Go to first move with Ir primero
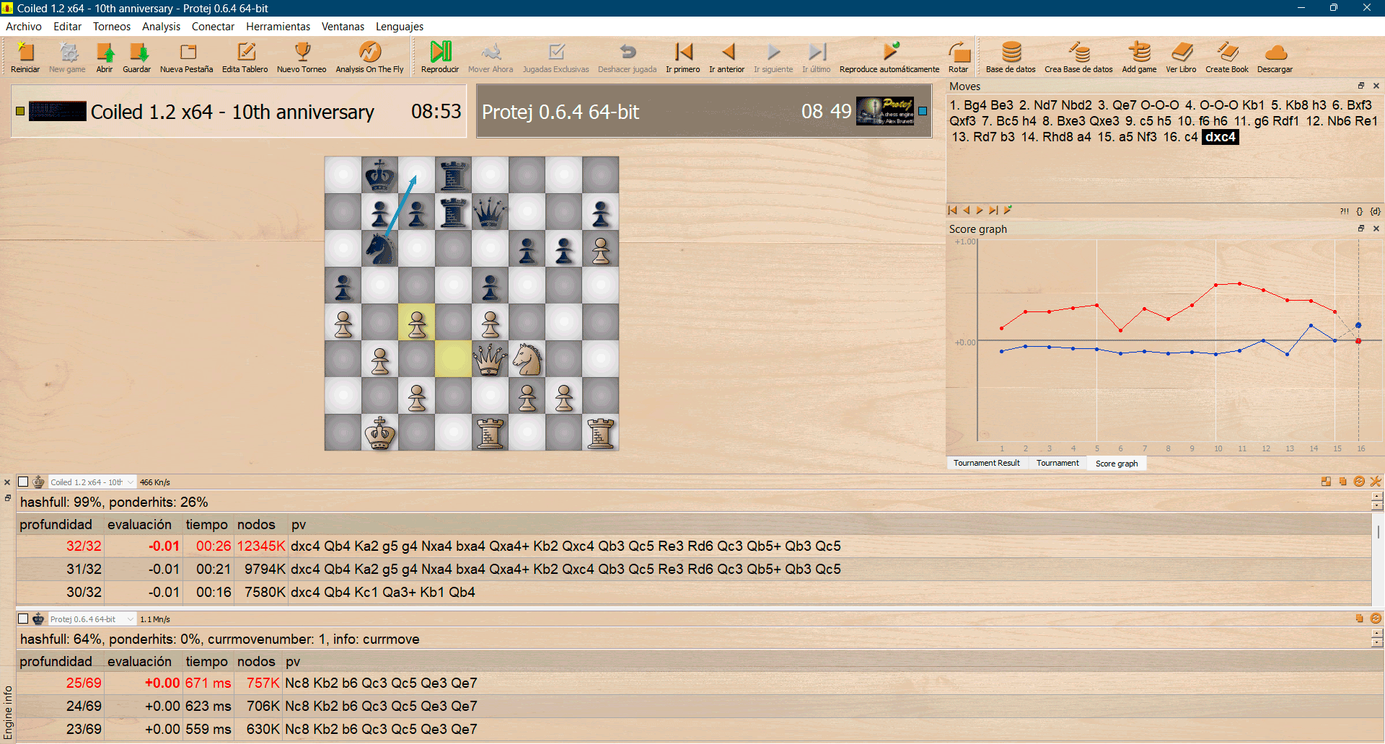Screen dimensions: 1385x744 (683, 57)
